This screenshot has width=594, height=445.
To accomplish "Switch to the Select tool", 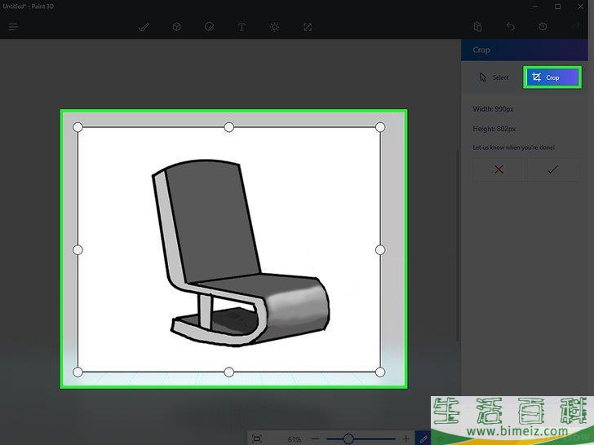I will [494, 77].
